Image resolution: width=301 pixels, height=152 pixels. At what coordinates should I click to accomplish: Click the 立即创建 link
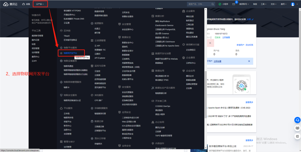217,61
